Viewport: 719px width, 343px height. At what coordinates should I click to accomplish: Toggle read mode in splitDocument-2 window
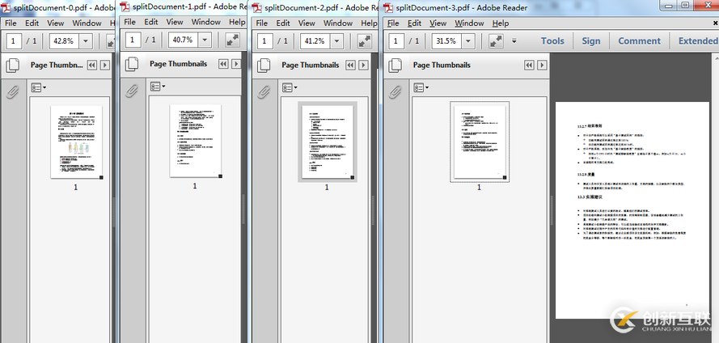tap(365, 40)
